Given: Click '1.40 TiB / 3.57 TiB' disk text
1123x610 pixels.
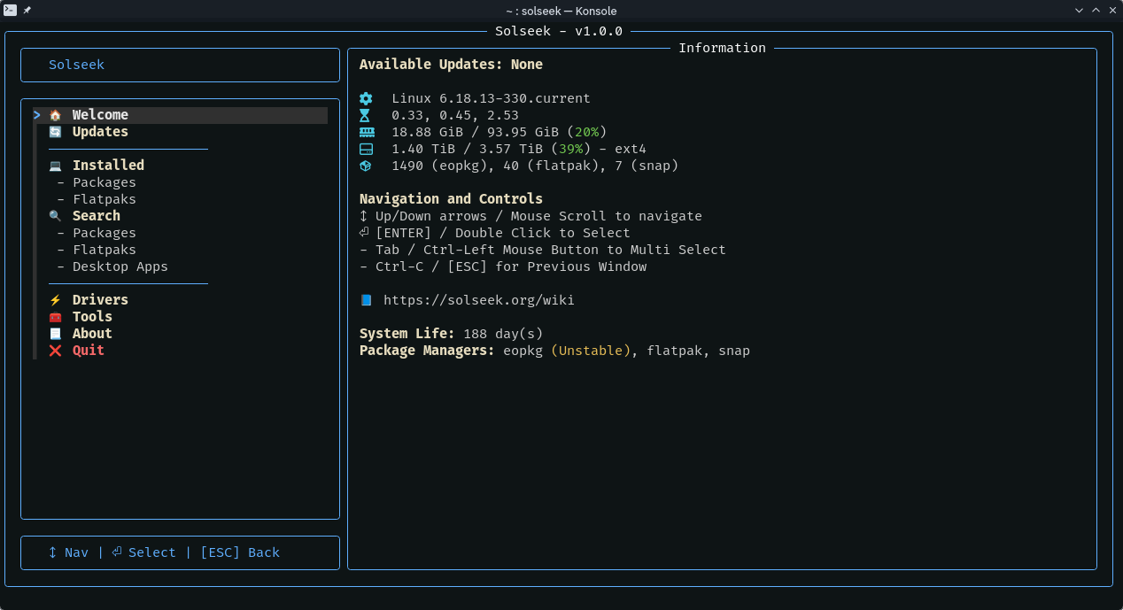Looking at the screenshot, I should click(x=467, y=149).
